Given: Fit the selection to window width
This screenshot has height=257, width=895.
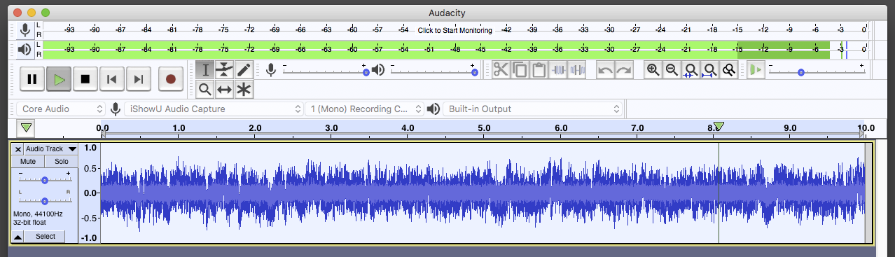Looking at the screenshot, I should click(x=691, y=69).
